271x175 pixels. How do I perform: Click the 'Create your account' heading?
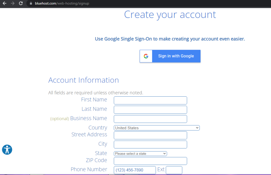(x=170, y=15)
